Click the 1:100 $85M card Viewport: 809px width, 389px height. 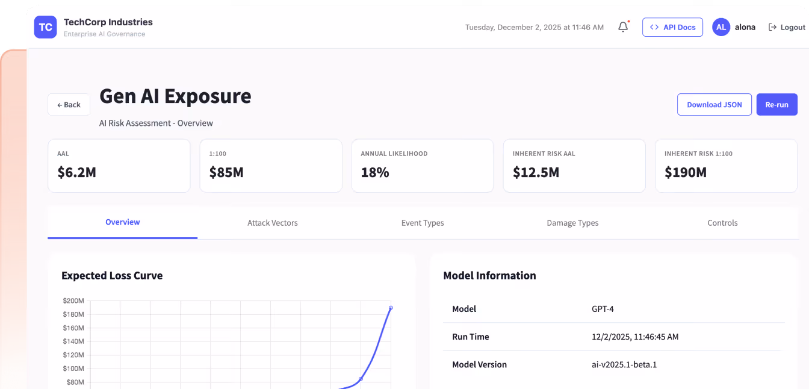[271, 166]
